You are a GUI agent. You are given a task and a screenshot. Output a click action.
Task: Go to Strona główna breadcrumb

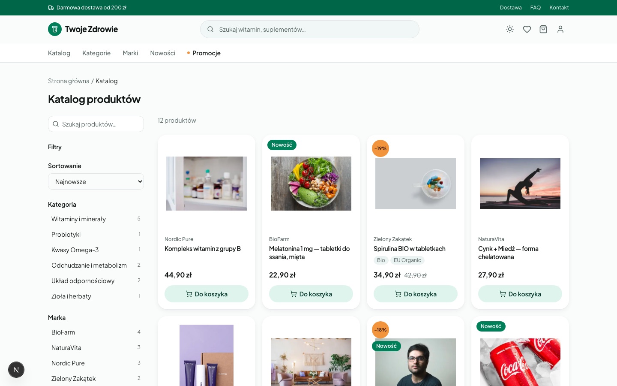pyautogui.click(x=69, y=81)
